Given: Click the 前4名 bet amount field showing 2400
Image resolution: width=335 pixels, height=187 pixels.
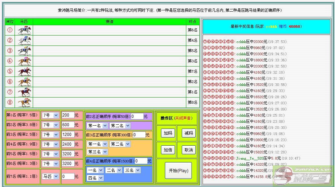Looking at the screenshot, I should 68,144.
